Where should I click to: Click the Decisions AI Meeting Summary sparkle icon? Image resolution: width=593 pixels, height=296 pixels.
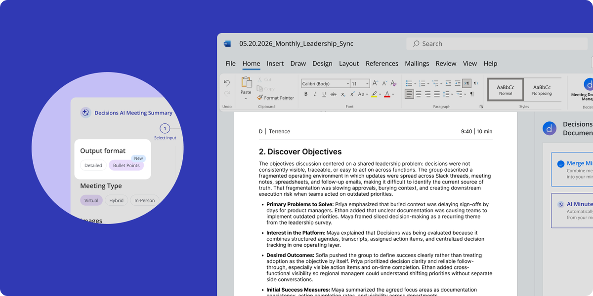click(85, 113)
